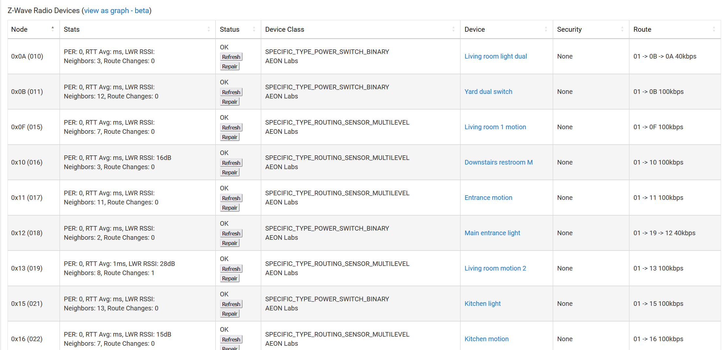
Task: Click Repair for node 0x0B (011)
Action: tap(230, 102)
